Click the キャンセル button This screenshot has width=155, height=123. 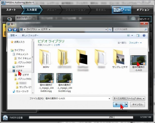tap(137, 104)
